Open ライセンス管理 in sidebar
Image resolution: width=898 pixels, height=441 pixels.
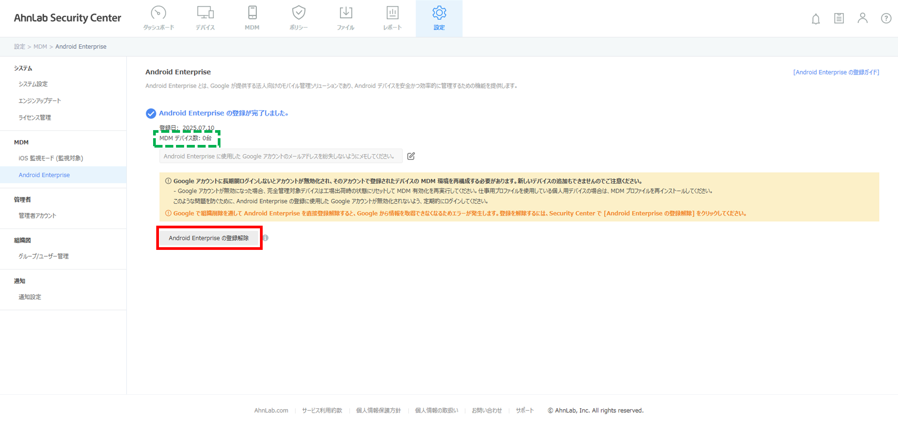coord(35,118)
